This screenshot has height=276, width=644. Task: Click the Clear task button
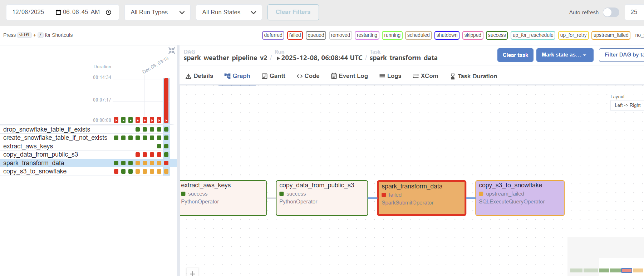pyautogui.click(x=515, y=55)
